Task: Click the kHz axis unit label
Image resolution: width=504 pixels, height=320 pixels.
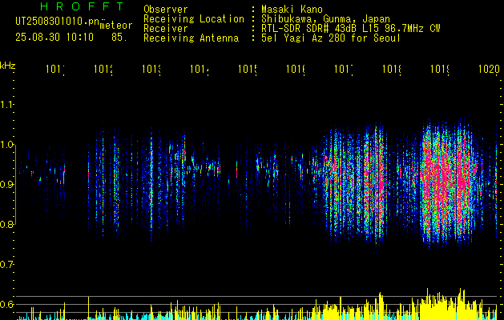Action: pos(8,66)
